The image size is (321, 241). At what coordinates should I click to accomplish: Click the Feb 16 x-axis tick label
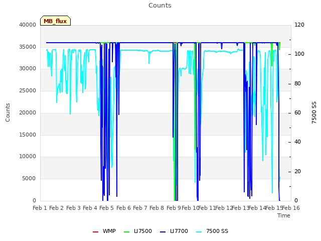291,208
